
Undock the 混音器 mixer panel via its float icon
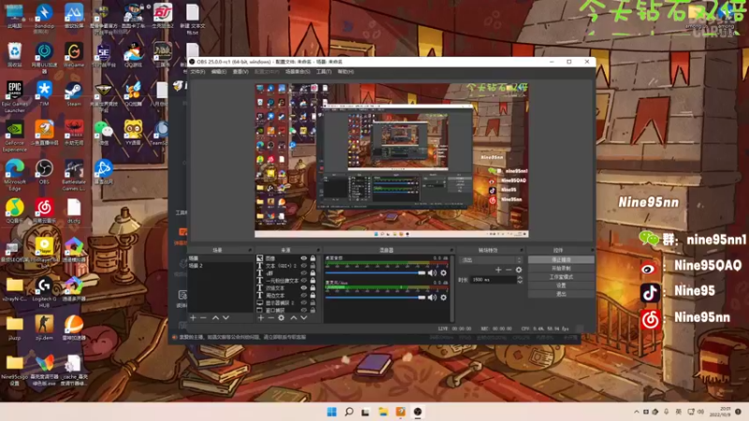451,250
